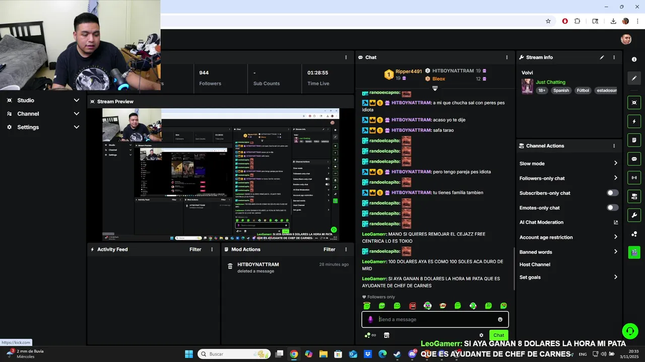Toggle Emotes-only chat switch

click(612, 208)
